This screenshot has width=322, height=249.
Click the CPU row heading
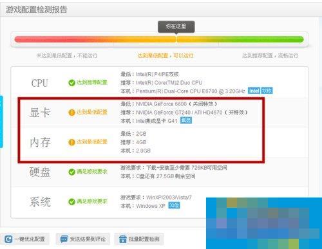[39, 83]
